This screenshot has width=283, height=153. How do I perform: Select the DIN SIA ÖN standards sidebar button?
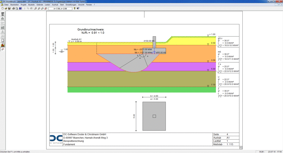(3, 14)
